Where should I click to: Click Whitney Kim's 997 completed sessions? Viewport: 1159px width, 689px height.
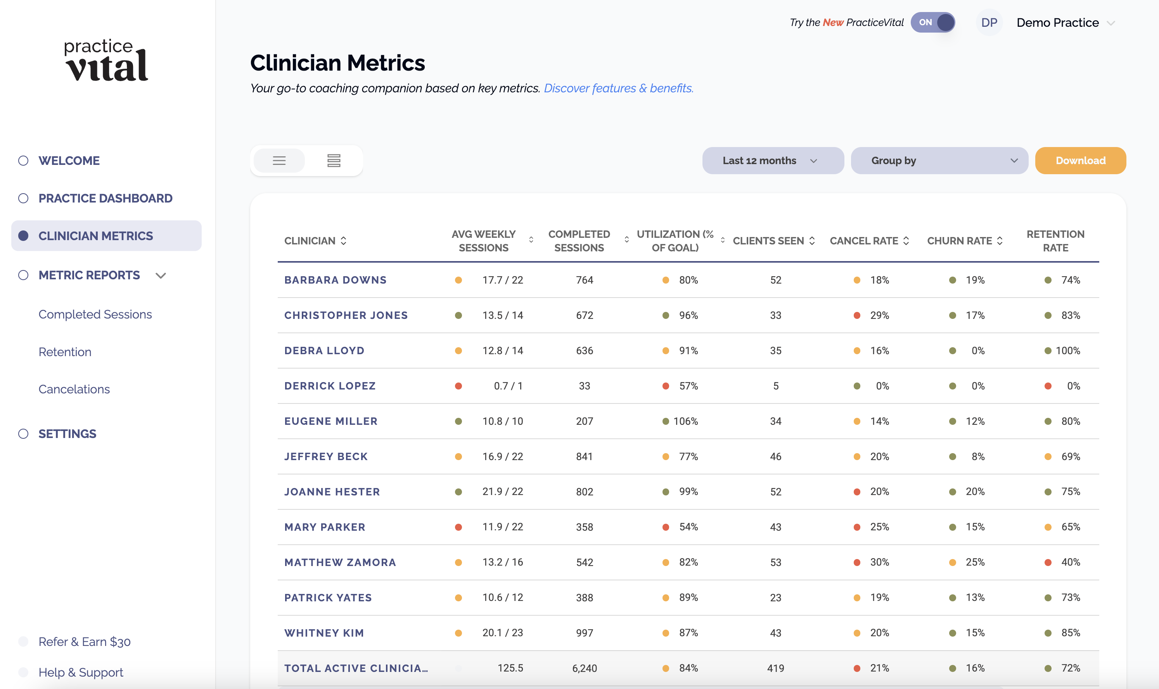pos(585,633)
